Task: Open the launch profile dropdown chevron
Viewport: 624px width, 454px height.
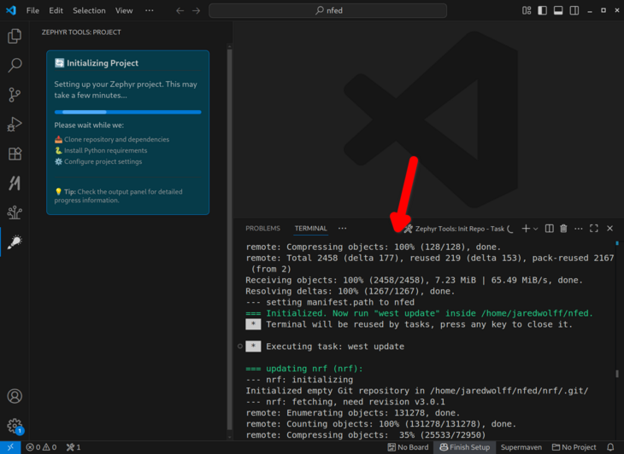Action: 536,229
